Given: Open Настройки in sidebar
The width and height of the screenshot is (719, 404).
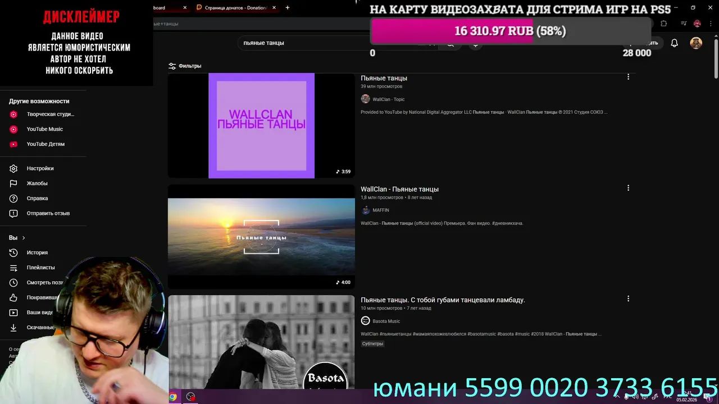Looking at the screenshot, I should click(x=43, y=168).
